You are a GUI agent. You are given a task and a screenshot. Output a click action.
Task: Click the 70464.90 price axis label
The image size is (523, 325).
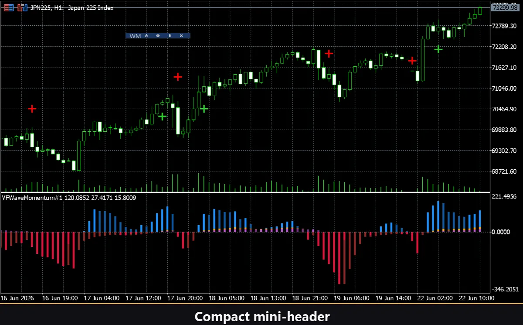pyautogui.click(x=504, y=109)
